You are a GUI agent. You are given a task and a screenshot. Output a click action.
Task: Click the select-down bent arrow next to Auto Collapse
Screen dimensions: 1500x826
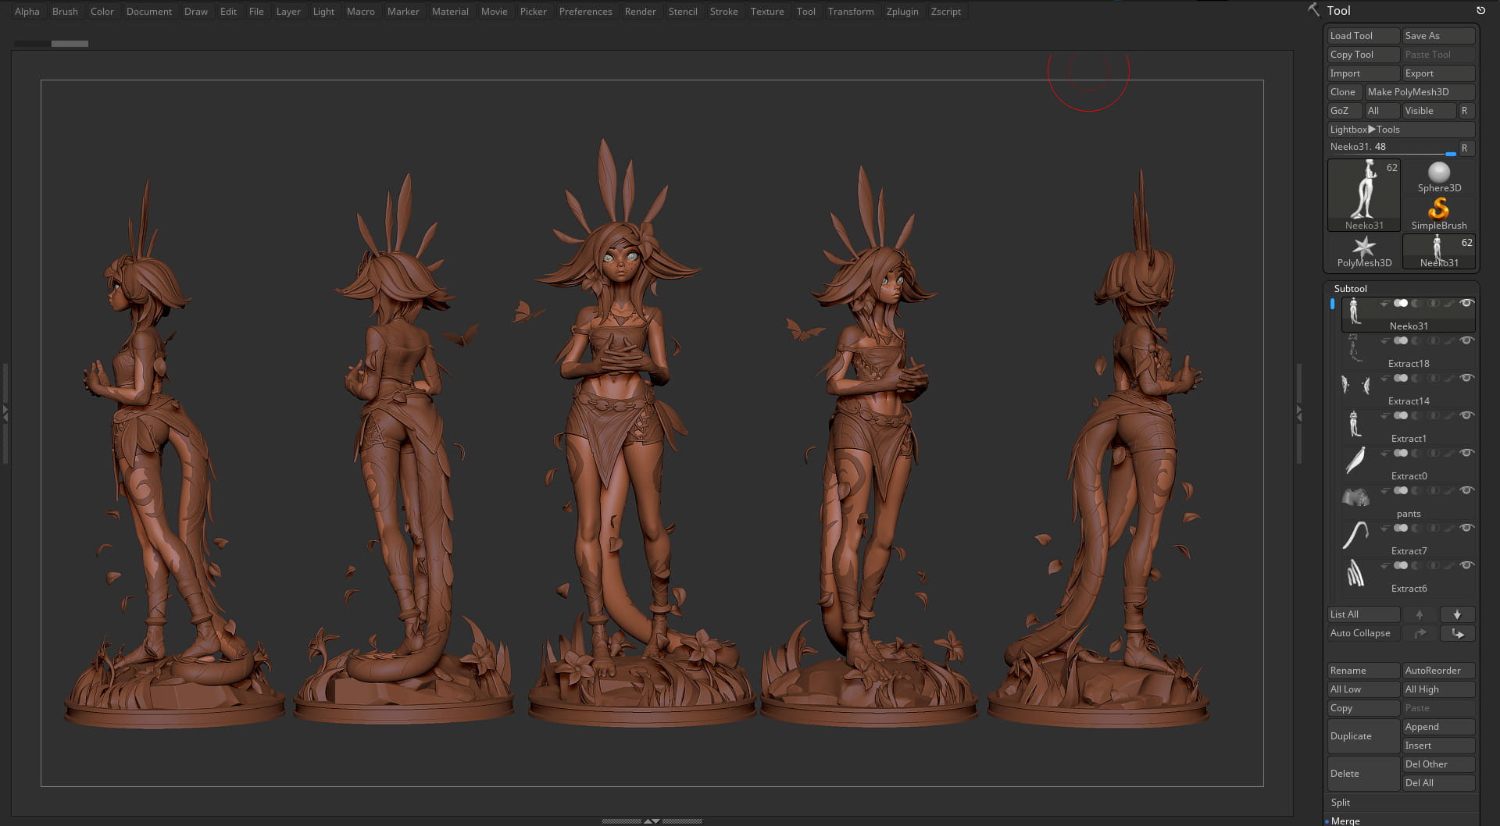click(x=1457, y=633)
